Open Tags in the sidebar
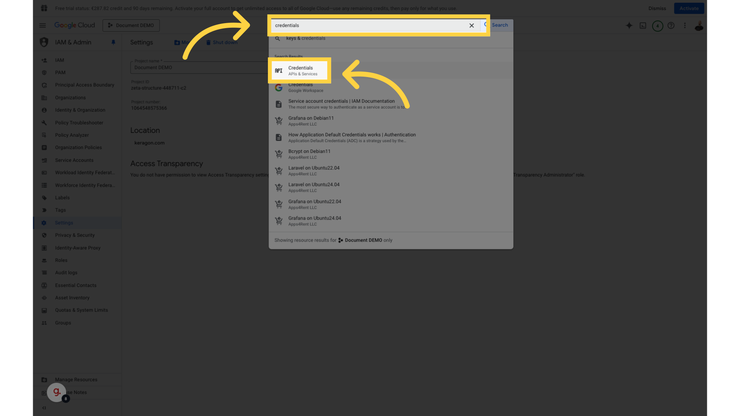The height and width of the screenshot is (416, 740). pos(77,210)
